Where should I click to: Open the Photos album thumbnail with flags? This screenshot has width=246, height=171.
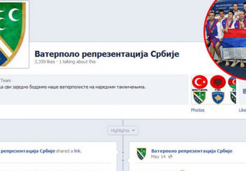click(x=214, y=90)
